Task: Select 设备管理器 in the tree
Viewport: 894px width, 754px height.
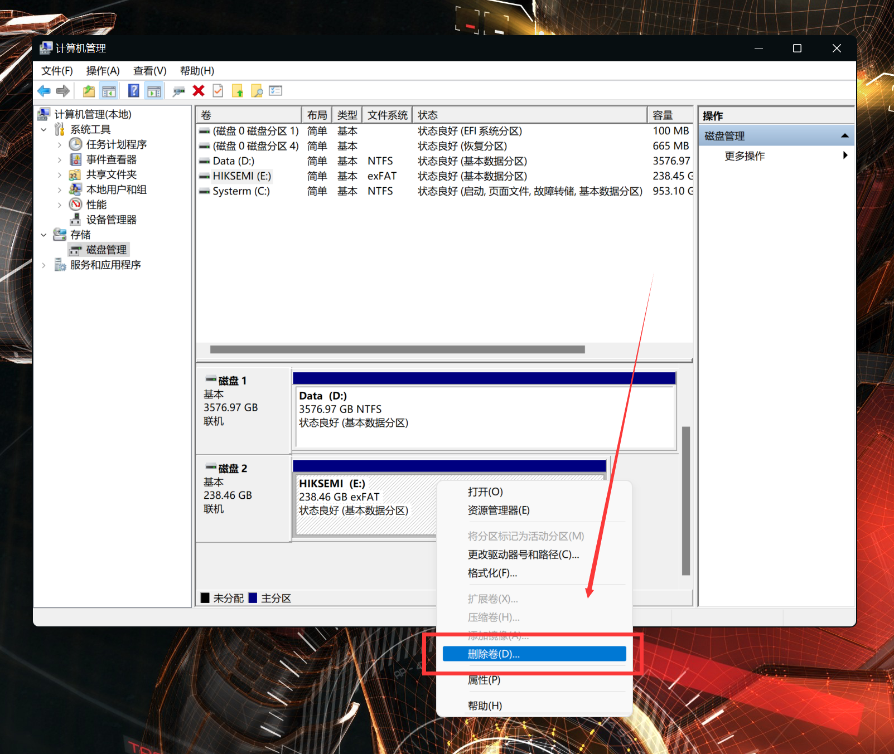Action: [x=111, y=220]
